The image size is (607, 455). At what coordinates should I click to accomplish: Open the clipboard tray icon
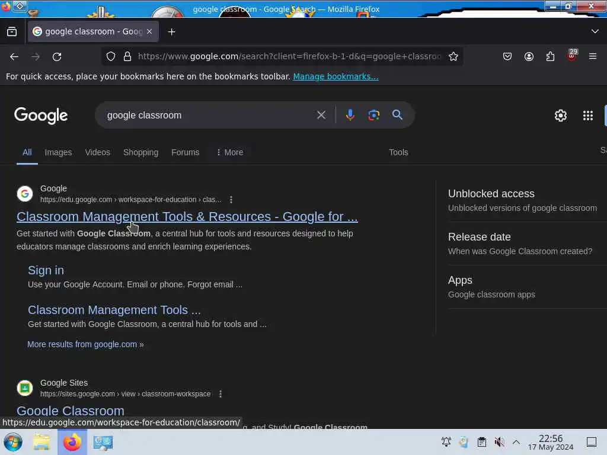point(481,442)
